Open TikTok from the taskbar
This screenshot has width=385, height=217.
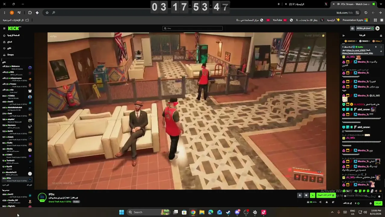tap(263, 212)
